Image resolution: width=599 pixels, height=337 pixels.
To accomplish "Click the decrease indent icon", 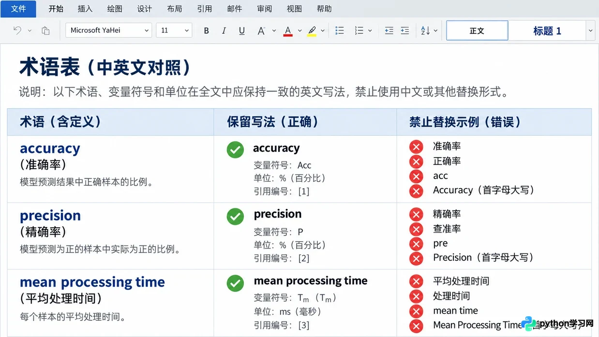I will click(389, 30).
